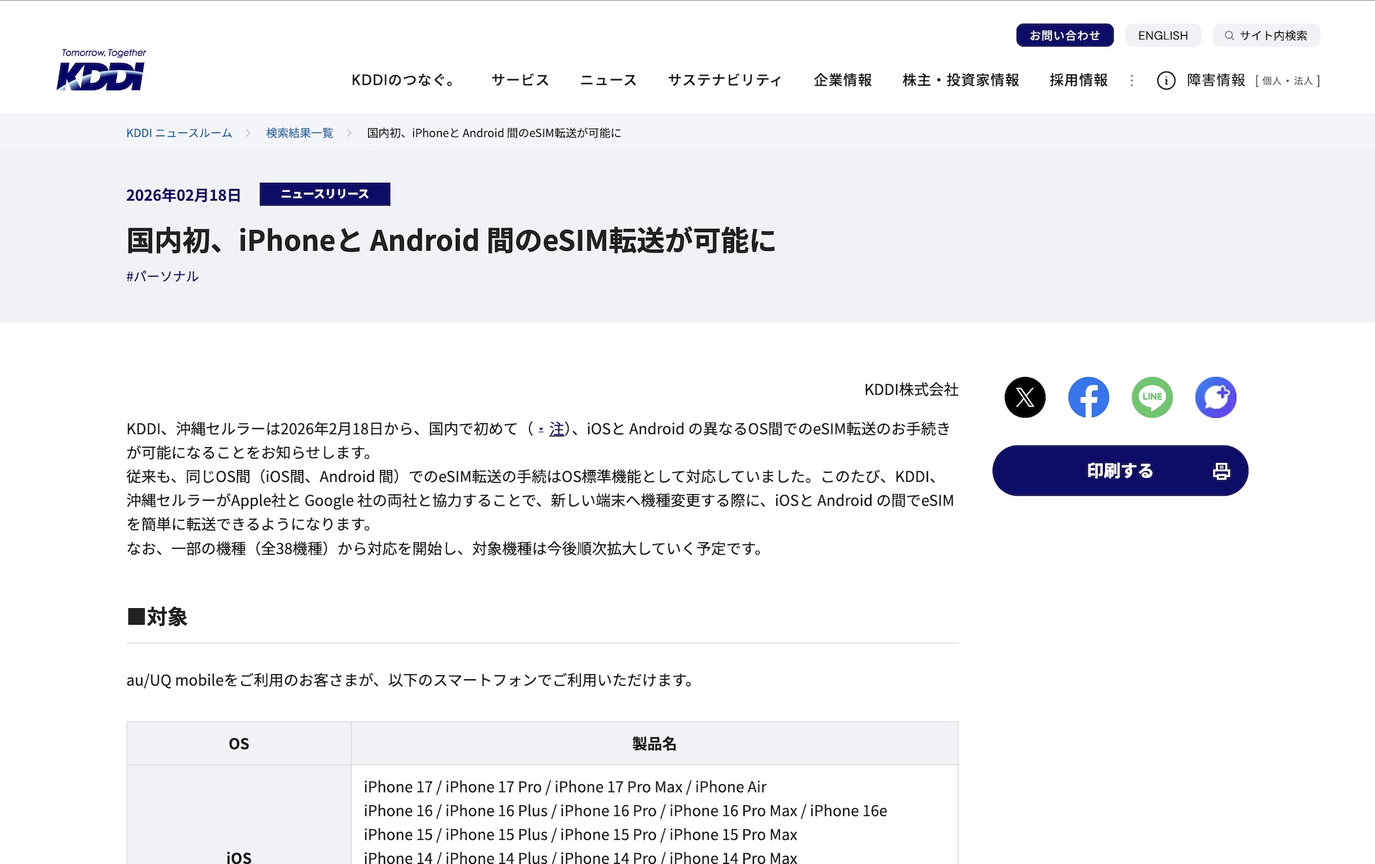Click the printer icon in print button
Viewport: 1375px width, 864px height.
1222,471
